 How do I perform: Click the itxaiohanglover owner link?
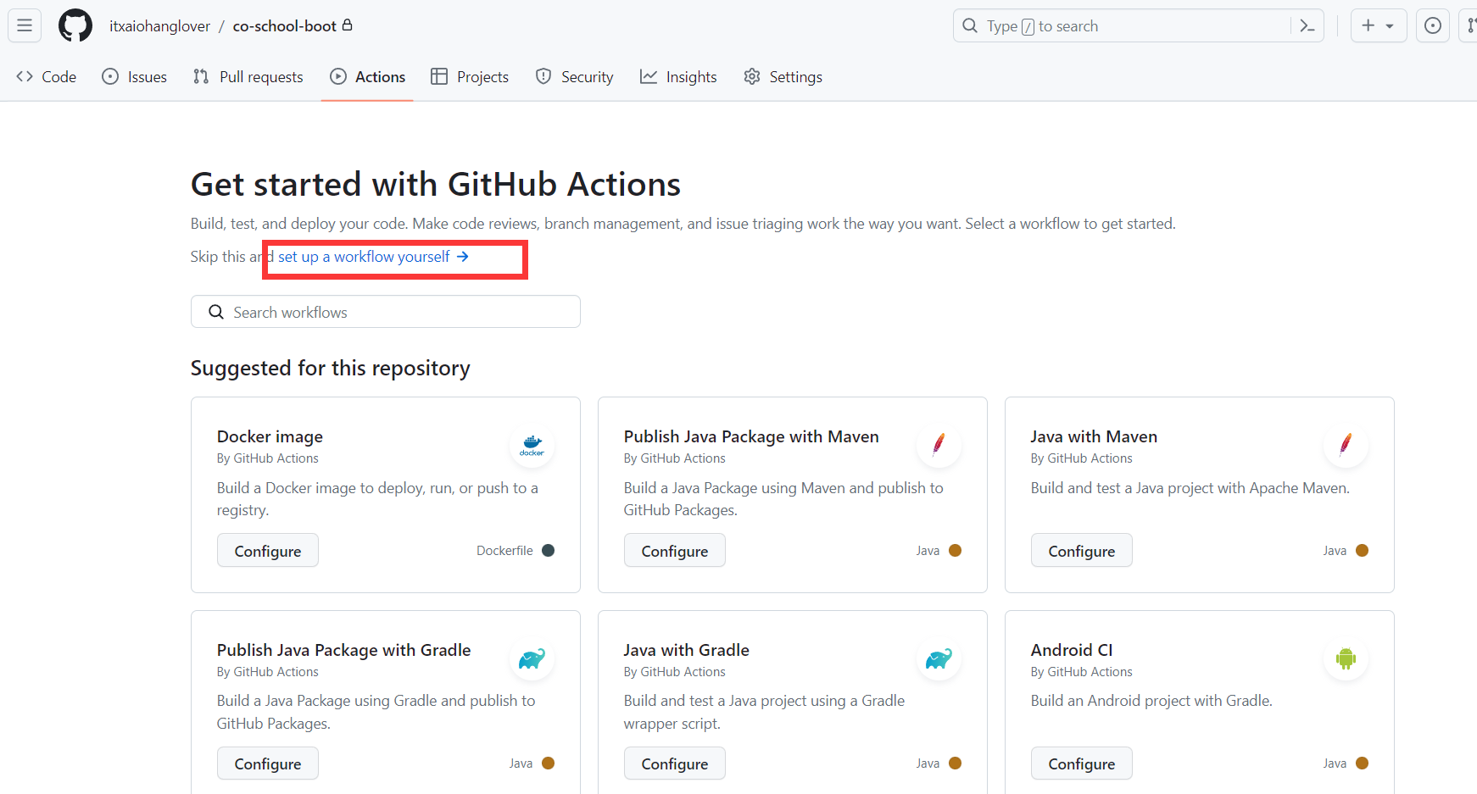pyautogui.click(x=159, y=26)
